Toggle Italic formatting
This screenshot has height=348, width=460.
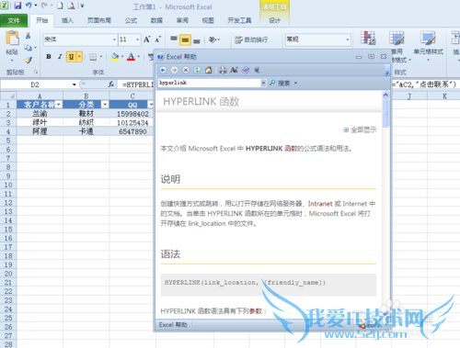point(60,57)
